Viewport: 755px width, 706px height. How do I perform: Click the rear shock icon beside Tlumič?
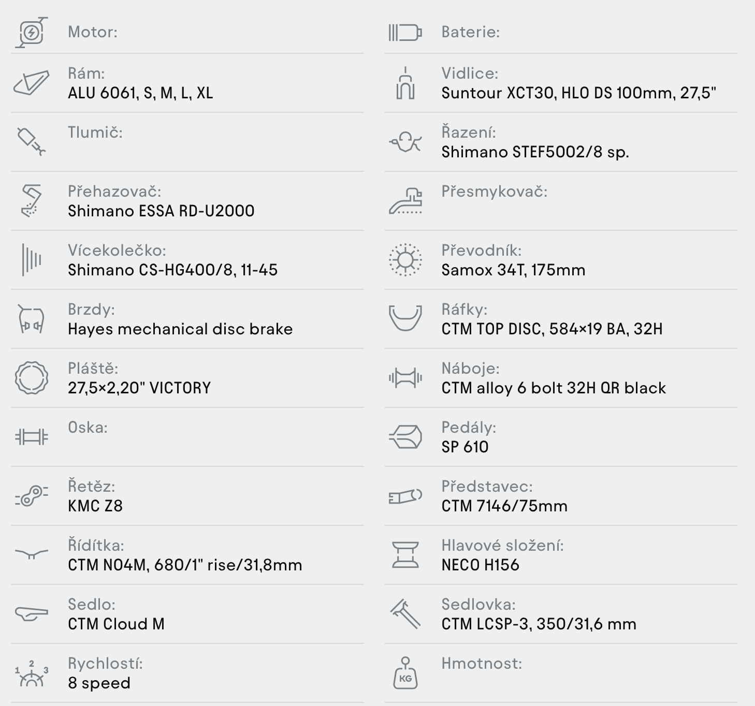(x=32, y=141)
